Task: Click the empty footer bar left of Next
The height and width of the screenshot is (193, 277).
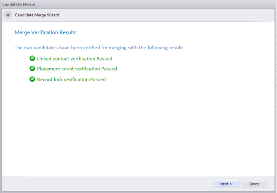Action: [x=105, y=184]
